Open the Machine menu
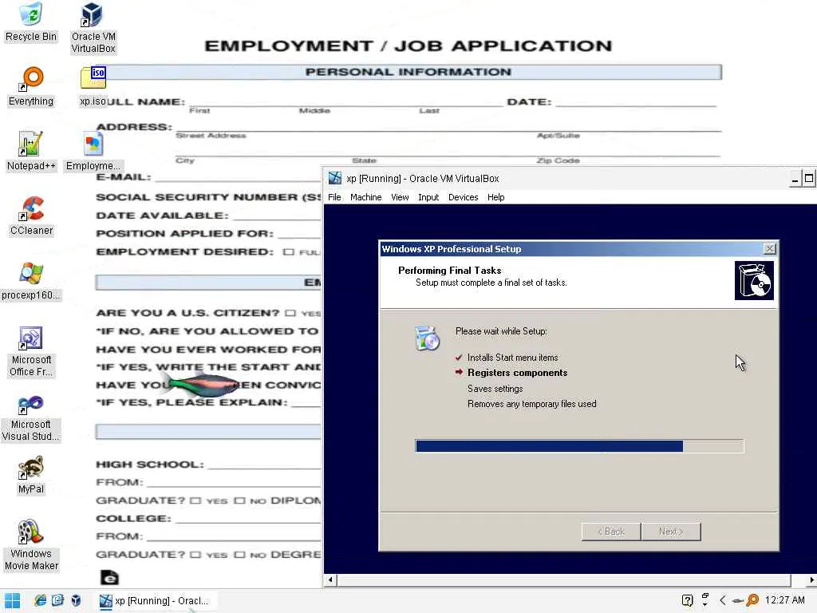Image resolution: width=817 pixels, height=613 pixels. point(365,197)
